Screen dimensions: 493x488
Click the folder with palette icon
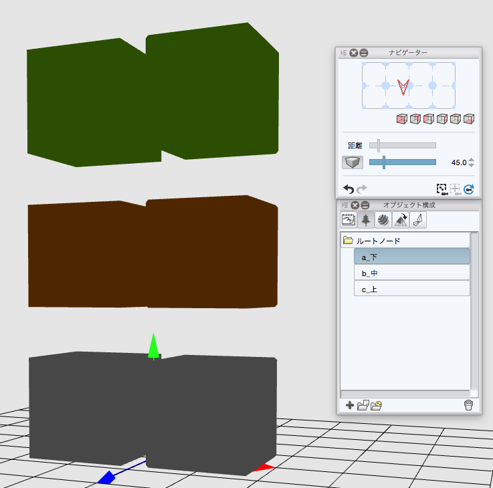click(376, 405)
